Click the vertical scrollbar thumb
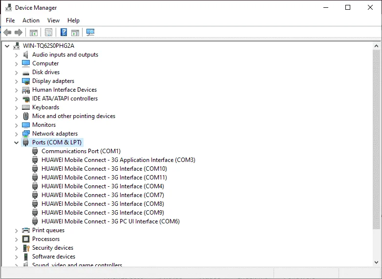The image size is (382, 279). pyautogui.click(x=376, y=139)
